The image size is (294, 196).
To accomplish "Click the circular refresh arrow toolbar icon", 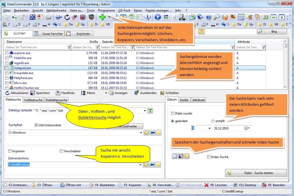I will pyautogui.click(x=67, y=17).
